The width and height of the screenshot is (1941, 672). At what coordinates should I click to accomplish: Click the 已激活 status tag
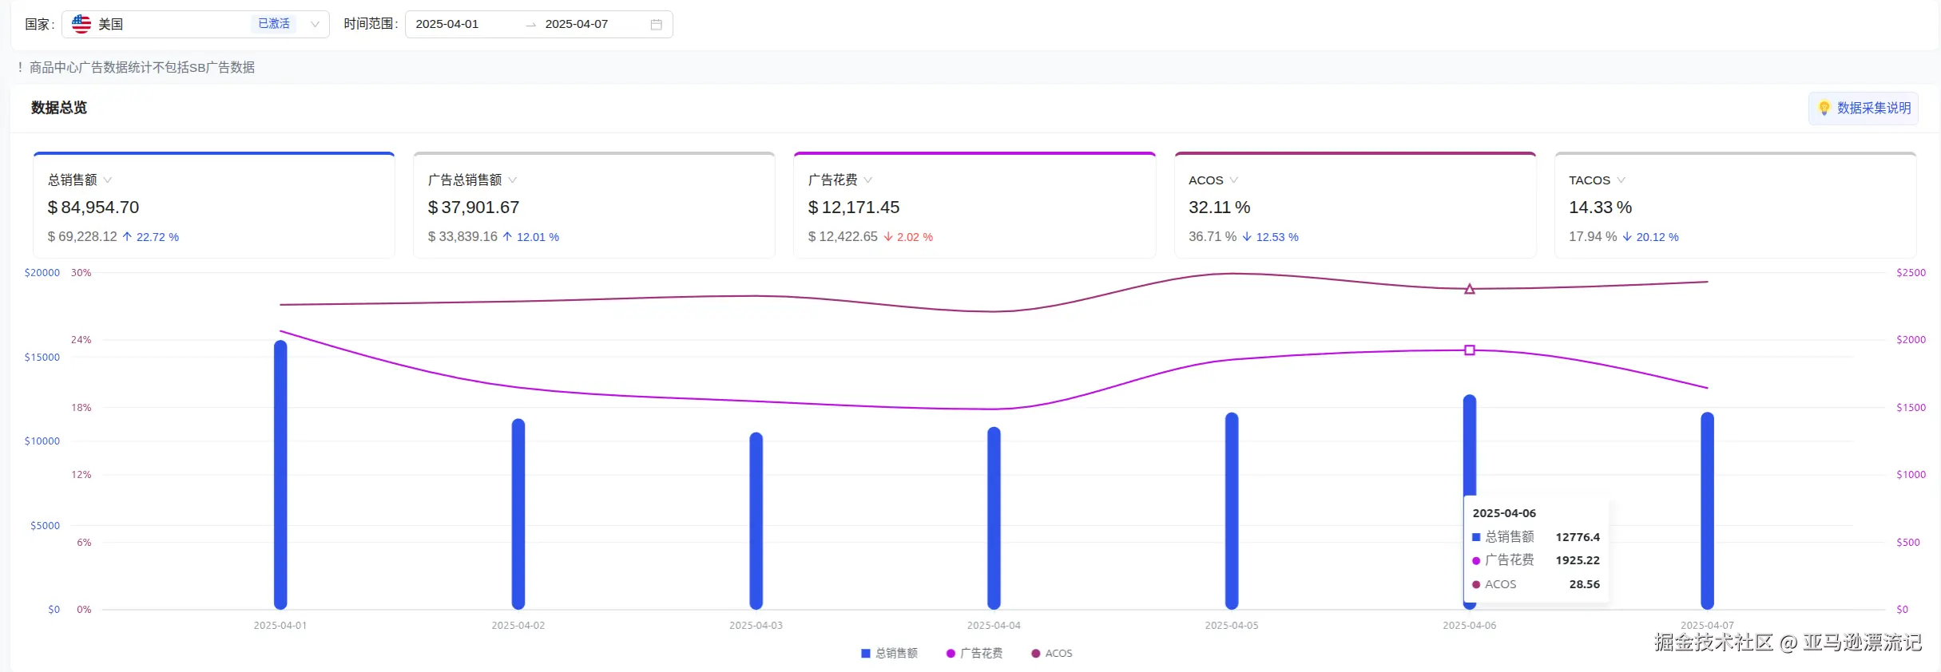point(274,24)
